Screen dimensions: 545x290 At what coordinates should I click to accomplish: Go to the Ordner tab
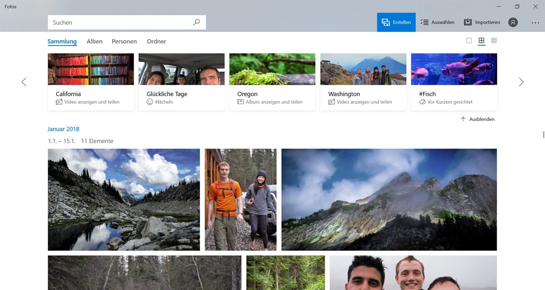157,42
